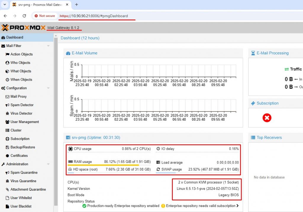Click the SWAP usage progress bar
Screen dimensions: 303x212
[x=197, y=173]
